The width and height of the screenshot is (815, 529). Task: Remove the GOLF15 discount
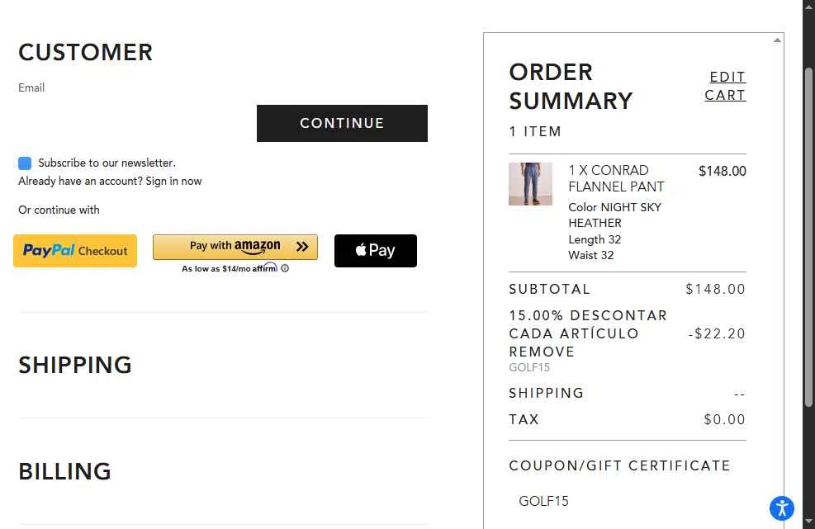[x=542, y=352]
